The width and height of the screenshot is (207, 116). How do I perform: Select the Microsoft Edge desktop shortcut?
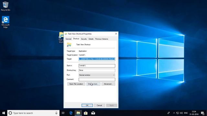tap(5, 22)
